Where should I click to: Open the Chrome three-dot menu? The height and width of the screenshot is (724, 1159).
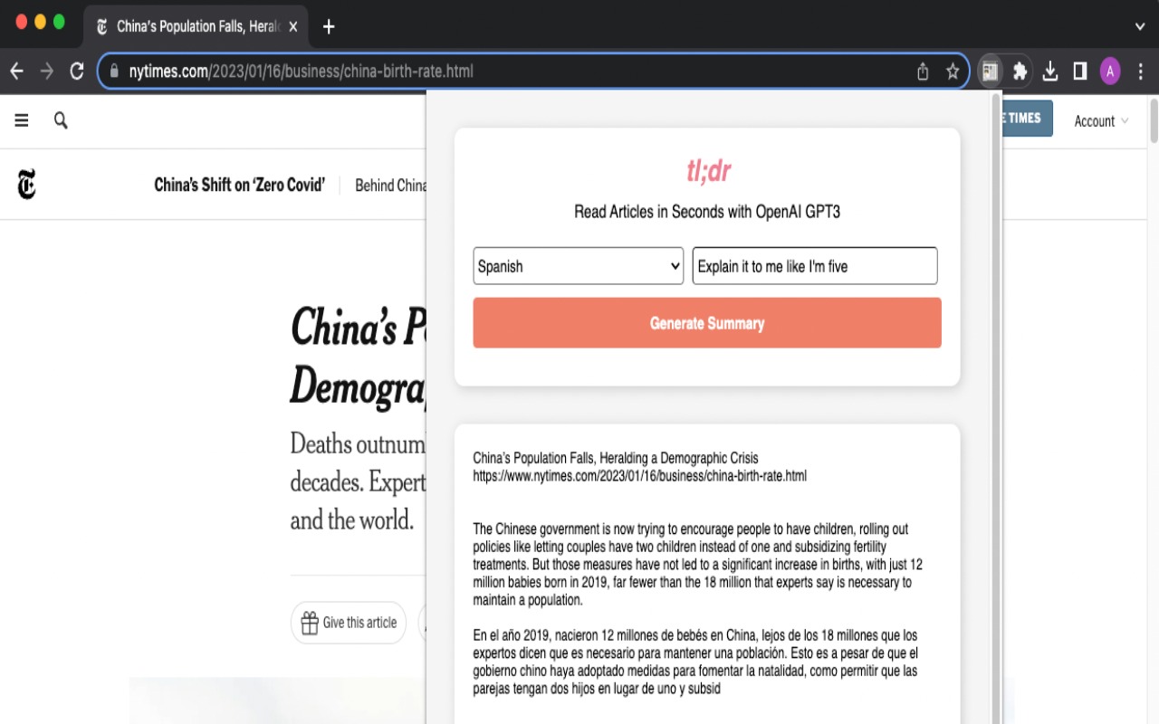click(x=1140, y=71)
